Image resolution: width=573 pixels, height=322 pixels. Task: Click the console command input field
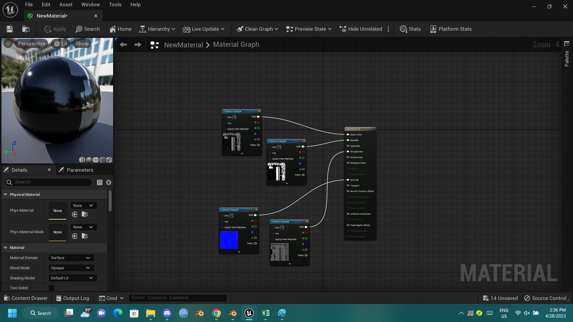178,298
